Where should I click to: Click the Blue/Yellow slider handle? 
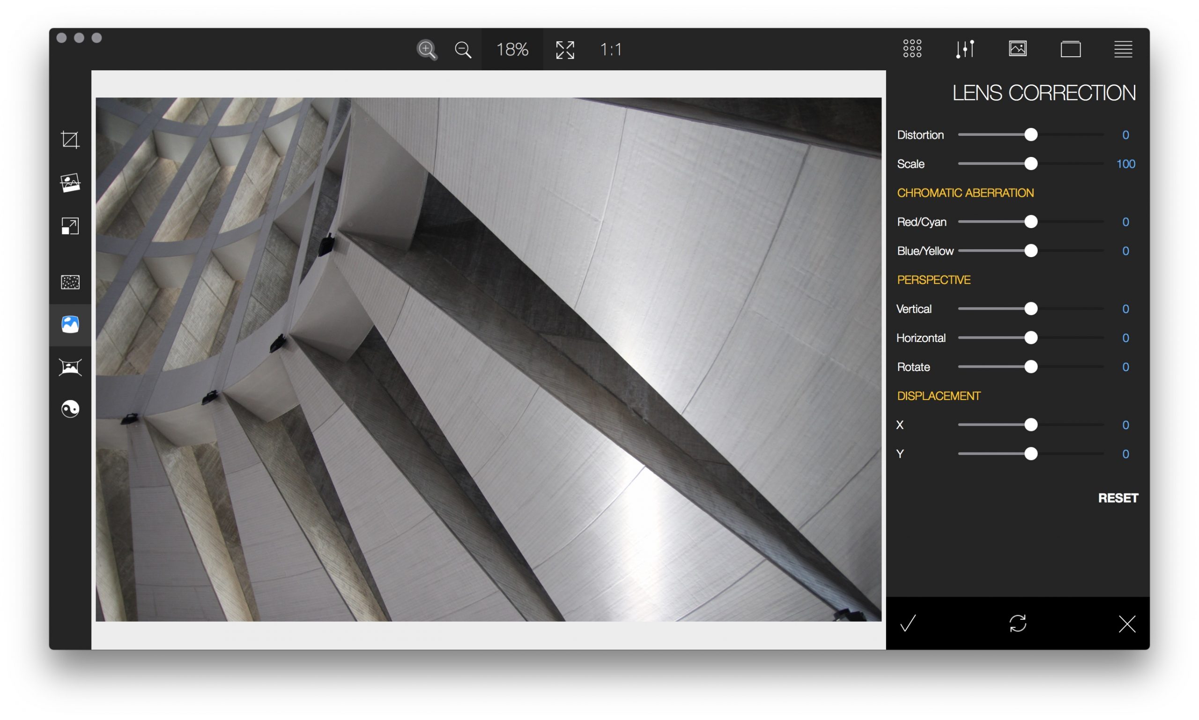[x=1031, y=251]
